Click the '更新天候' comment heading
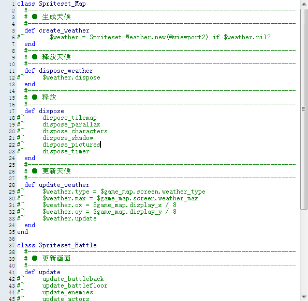 click(x=56, y=171)
